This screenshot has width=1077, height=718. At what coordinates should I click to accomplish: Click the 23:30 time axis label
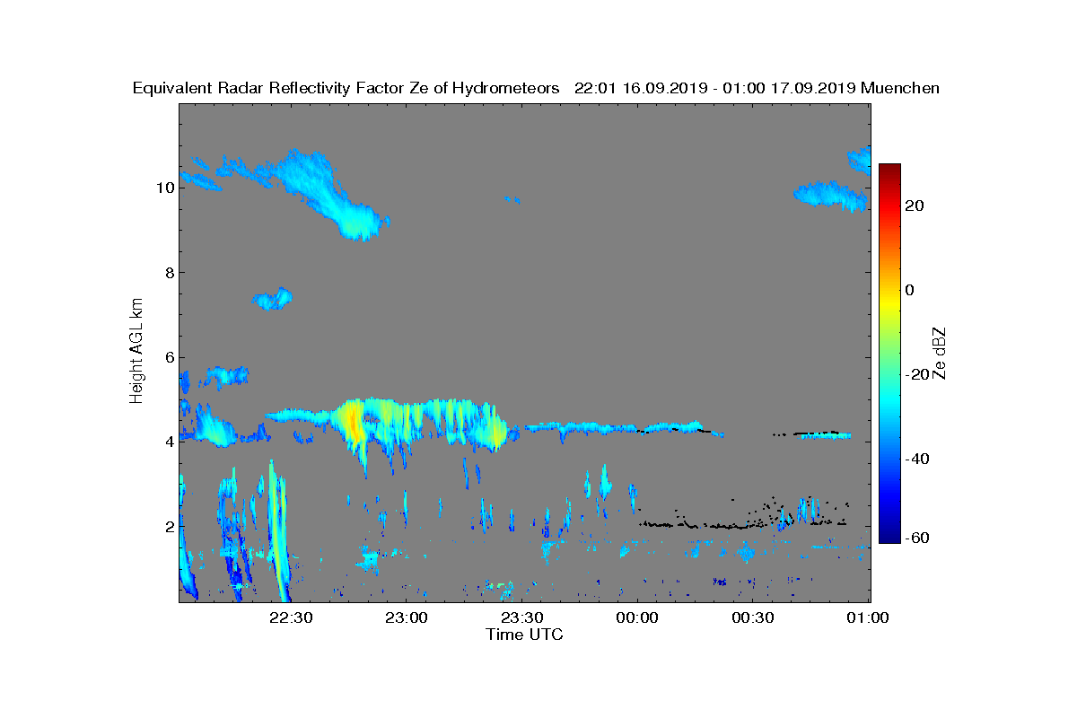point(521,617)
